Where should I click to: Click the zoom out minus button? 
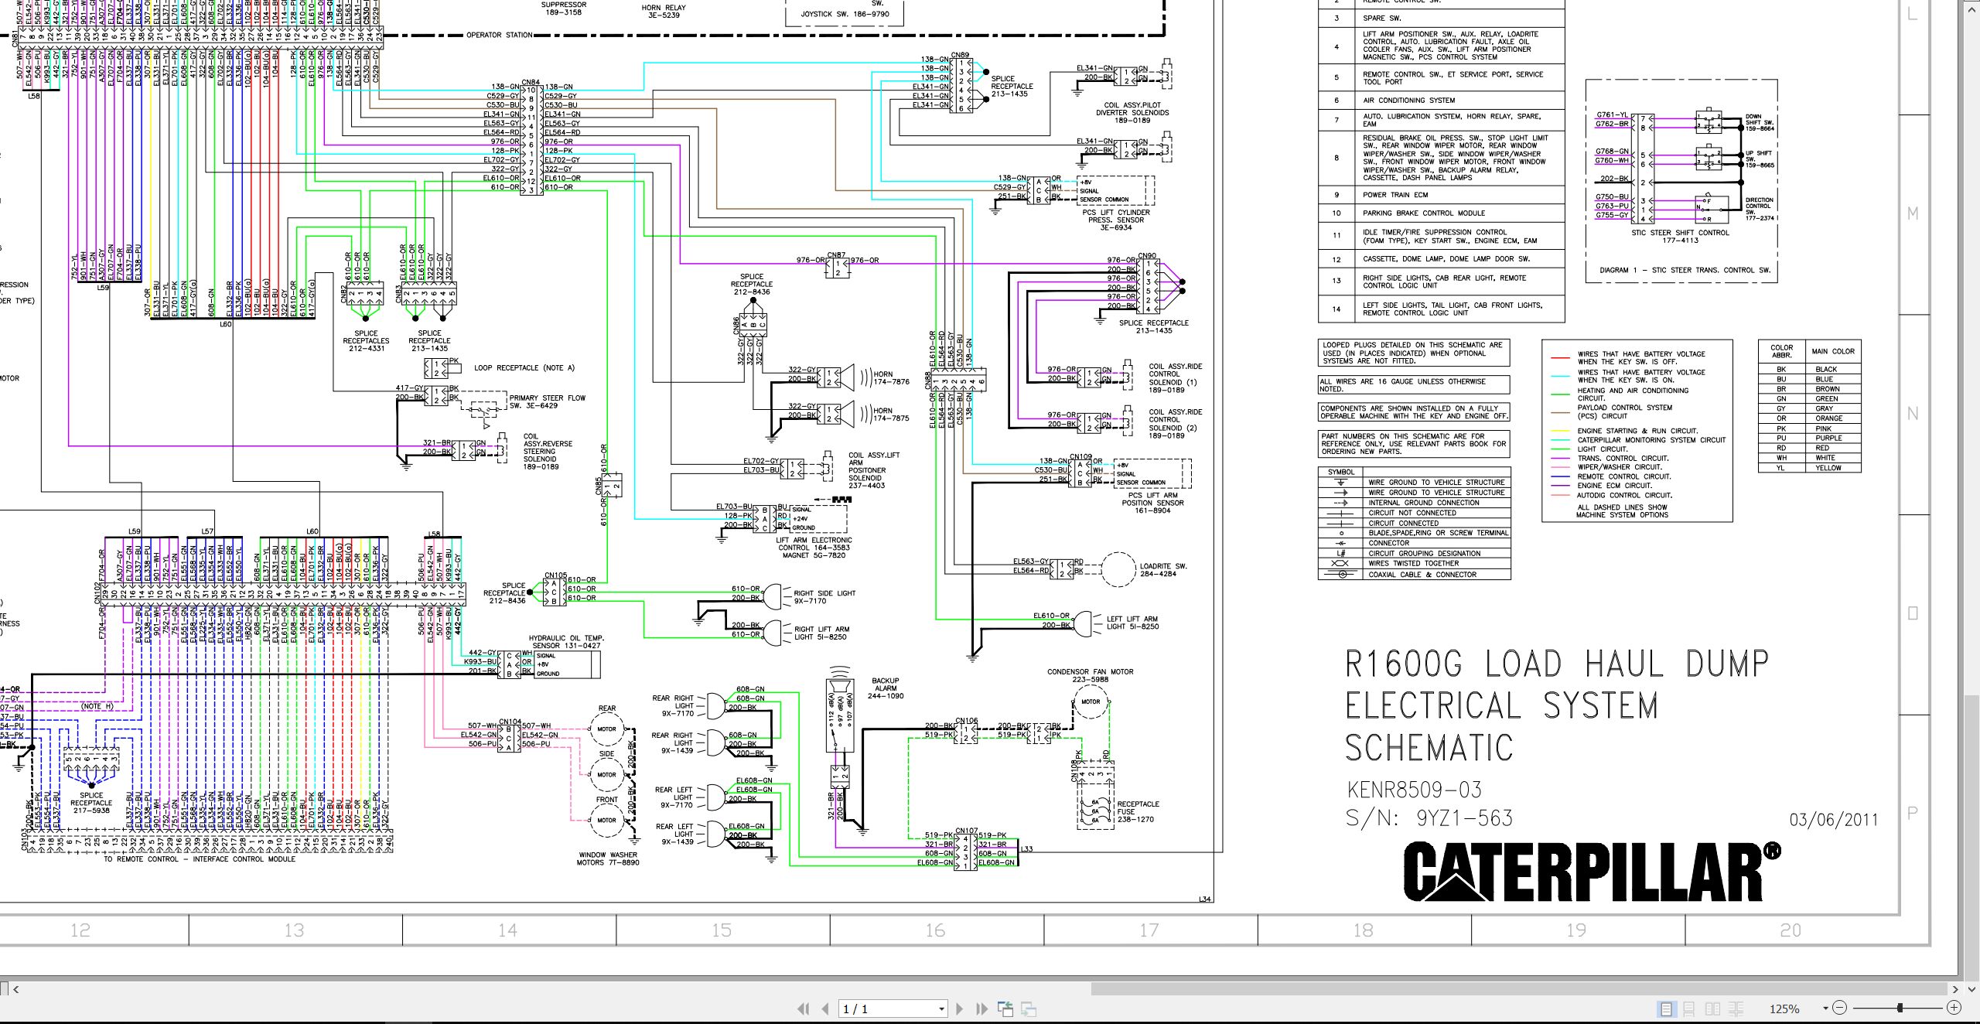[1840, 1008]
